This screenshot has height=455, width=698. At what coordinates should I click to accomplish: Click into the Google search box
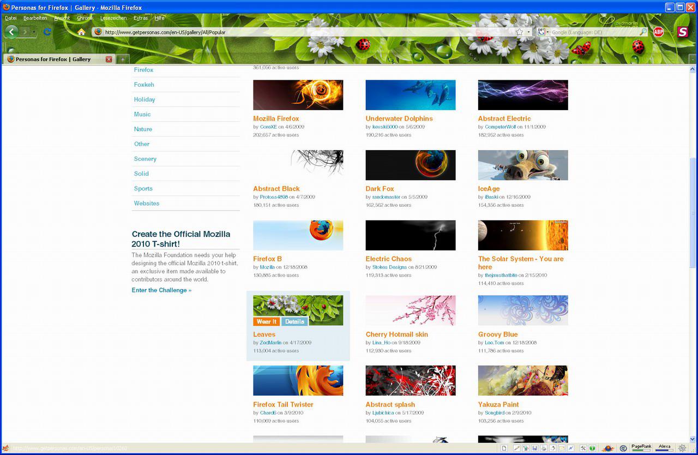point(594,32)
